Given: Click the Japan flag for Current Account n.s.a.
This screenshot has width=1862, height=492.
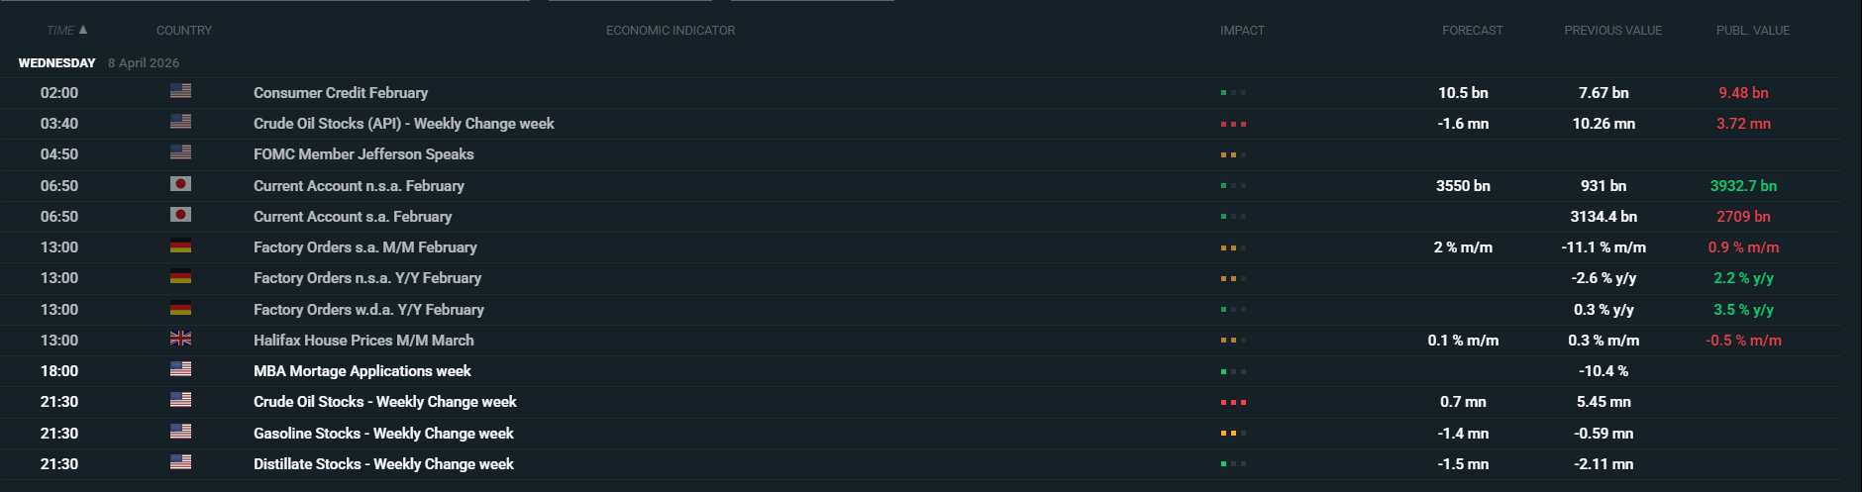Looking at the screenshot, I should 180,184.
